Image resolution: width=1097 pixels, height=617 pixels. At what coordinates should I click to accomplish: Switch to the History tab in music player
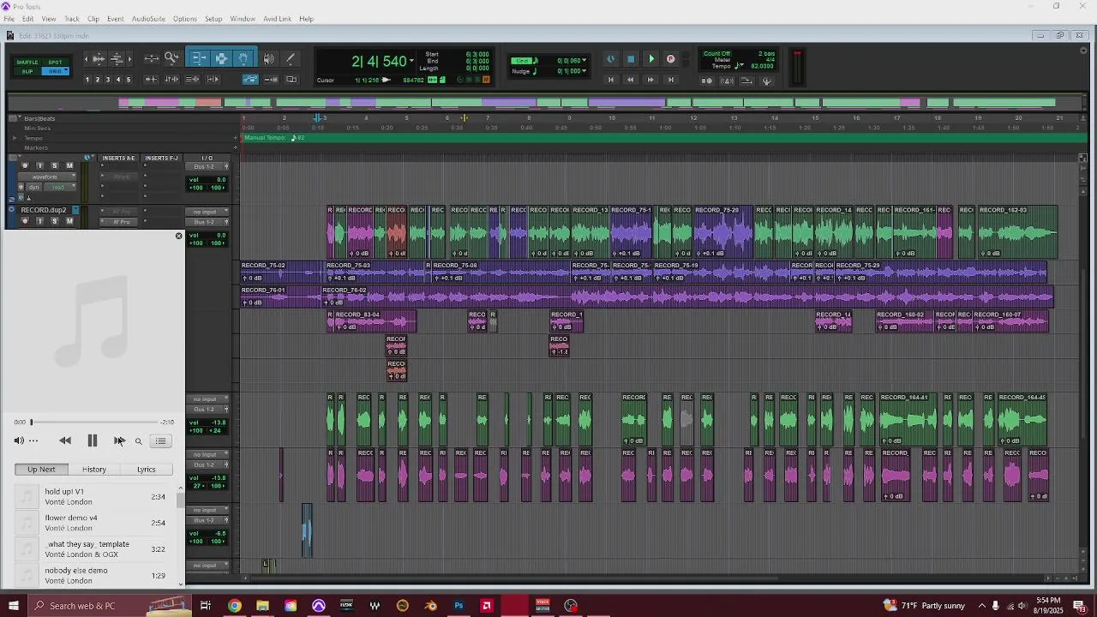[x=94, y=470]
